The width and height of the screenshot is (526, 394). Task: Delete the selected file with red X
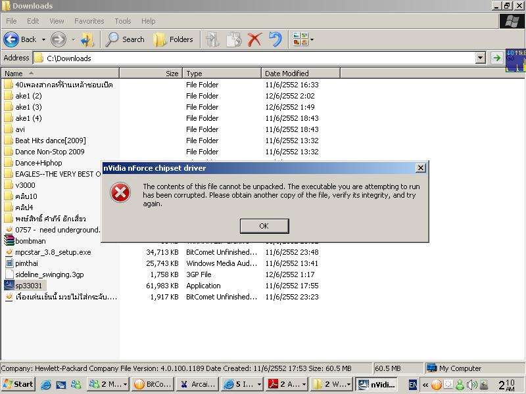point(254,39)
